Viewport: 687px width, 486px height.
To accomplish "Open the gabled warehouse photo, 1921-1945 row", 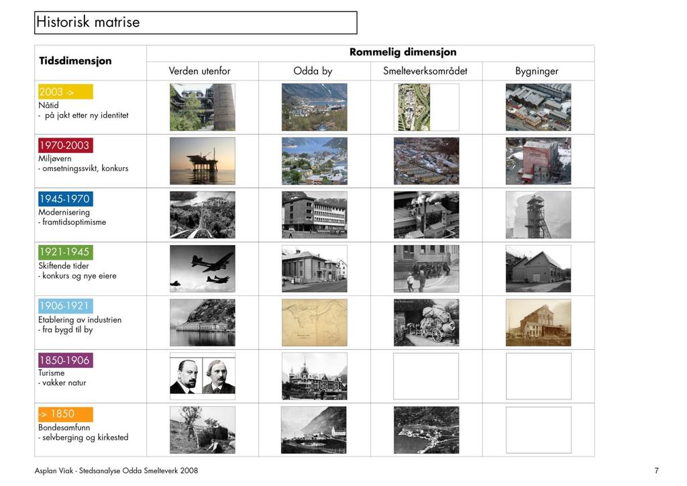I will coord(539,269).
